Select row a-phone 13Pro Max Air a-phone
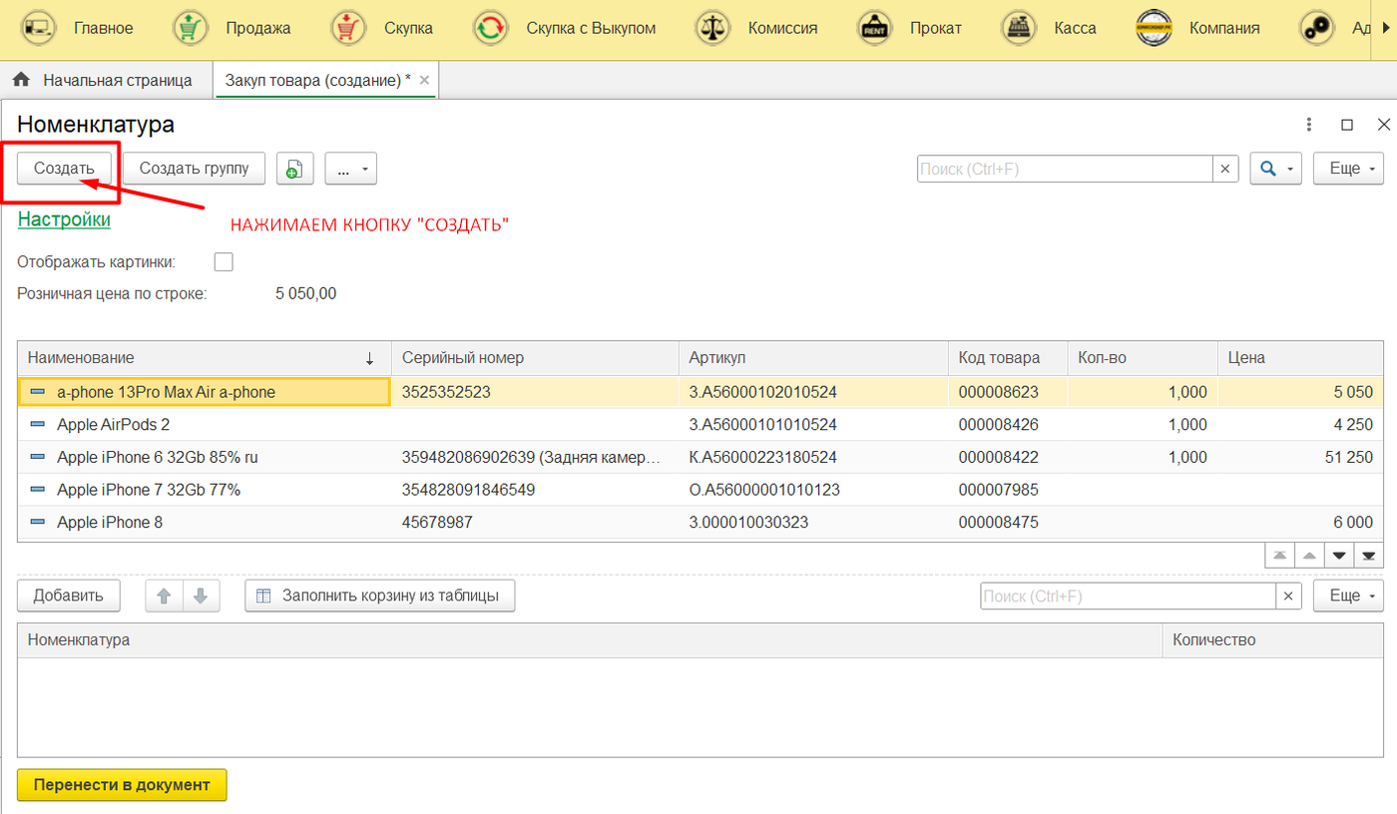 tap(700, 392)
